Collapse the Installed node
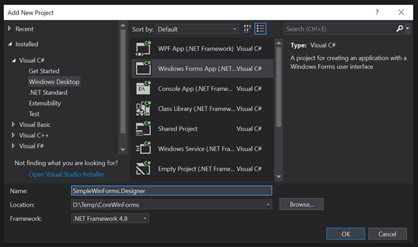This screenshot has width=418, height=247. (10, 44)
